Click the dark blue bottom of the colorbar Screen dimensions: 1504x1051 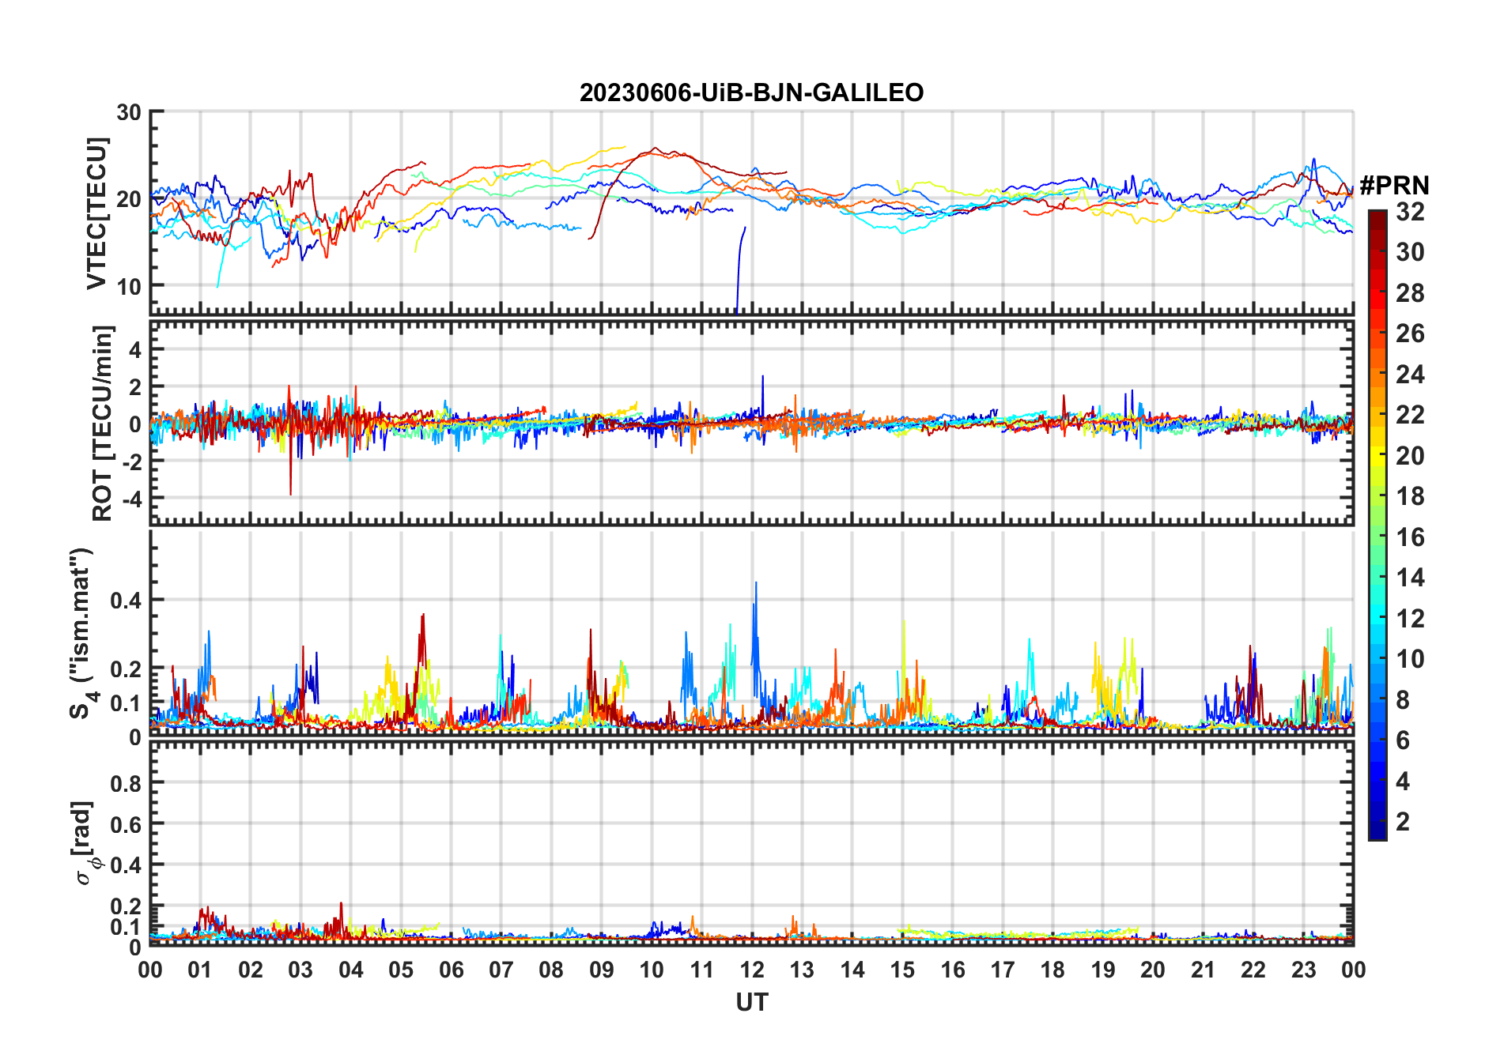pyautogui.click(x=1377, y=830)
